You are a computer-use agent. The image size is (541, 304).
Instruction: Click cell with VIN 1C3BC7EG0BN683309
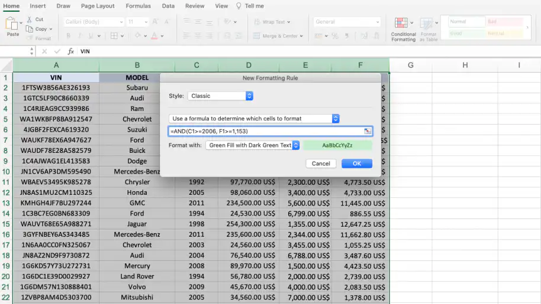56,214
